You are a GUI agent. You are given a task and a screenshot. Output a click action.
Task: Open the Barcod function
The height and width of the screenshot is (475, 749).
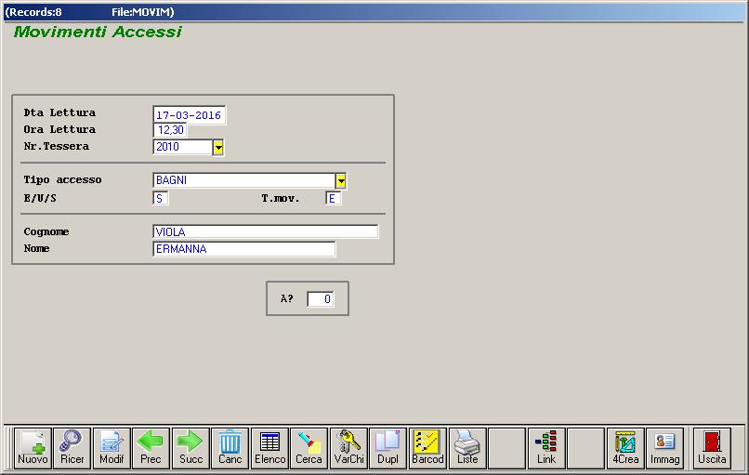coord(427,448)
